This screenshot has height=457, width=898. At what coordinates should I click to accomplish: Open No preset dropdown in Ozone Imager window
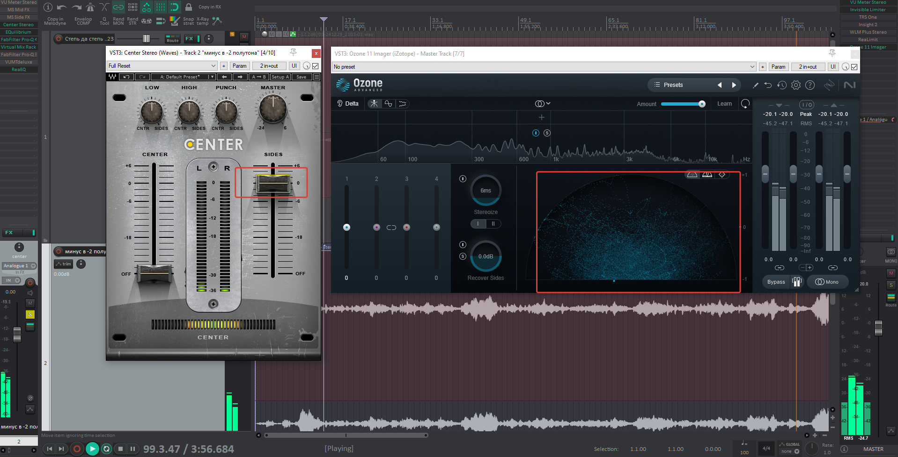(x=544, y=67)
